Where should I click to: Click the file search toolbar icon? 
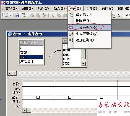click(24, 15)
